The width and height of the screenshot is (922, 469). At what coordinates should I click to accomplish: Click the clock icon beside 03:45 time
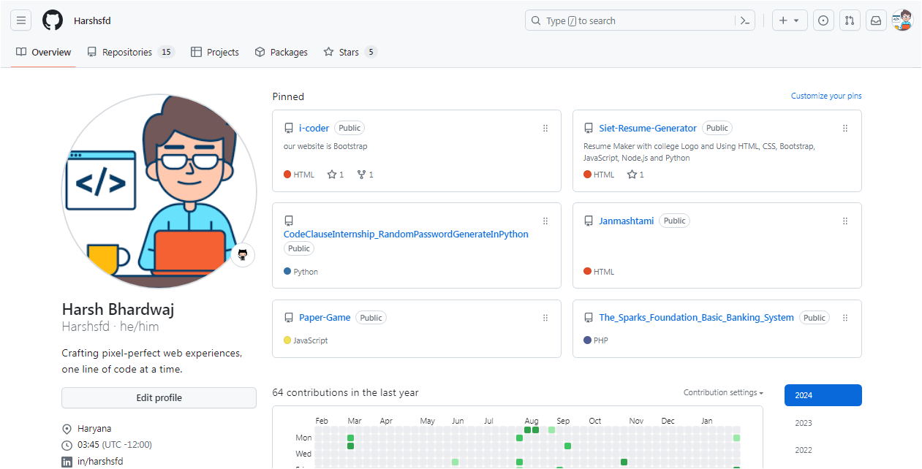click(67, 445)
